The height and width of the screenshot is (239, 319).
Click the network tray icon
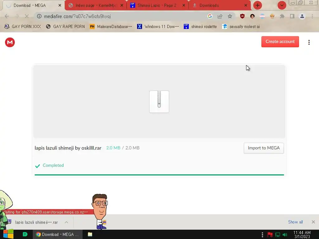[x=278, y=235]
